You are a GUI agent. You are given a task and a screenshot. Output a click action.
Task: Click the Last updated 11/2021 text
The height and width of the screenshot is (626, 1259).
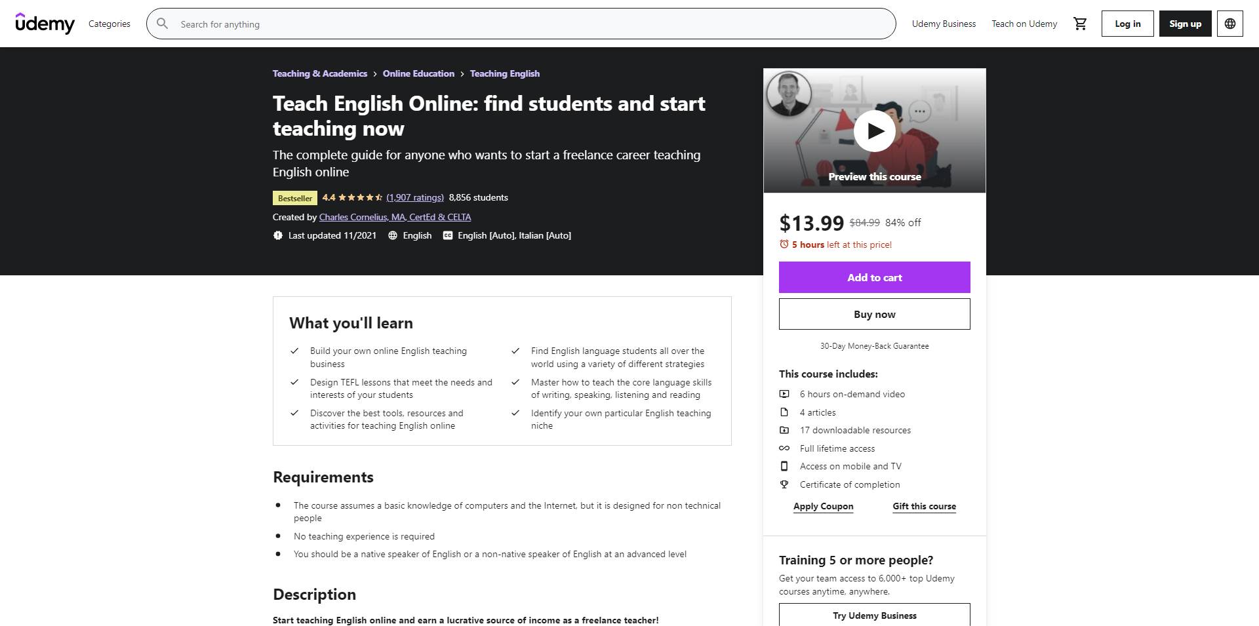click(x=332, y=235)
